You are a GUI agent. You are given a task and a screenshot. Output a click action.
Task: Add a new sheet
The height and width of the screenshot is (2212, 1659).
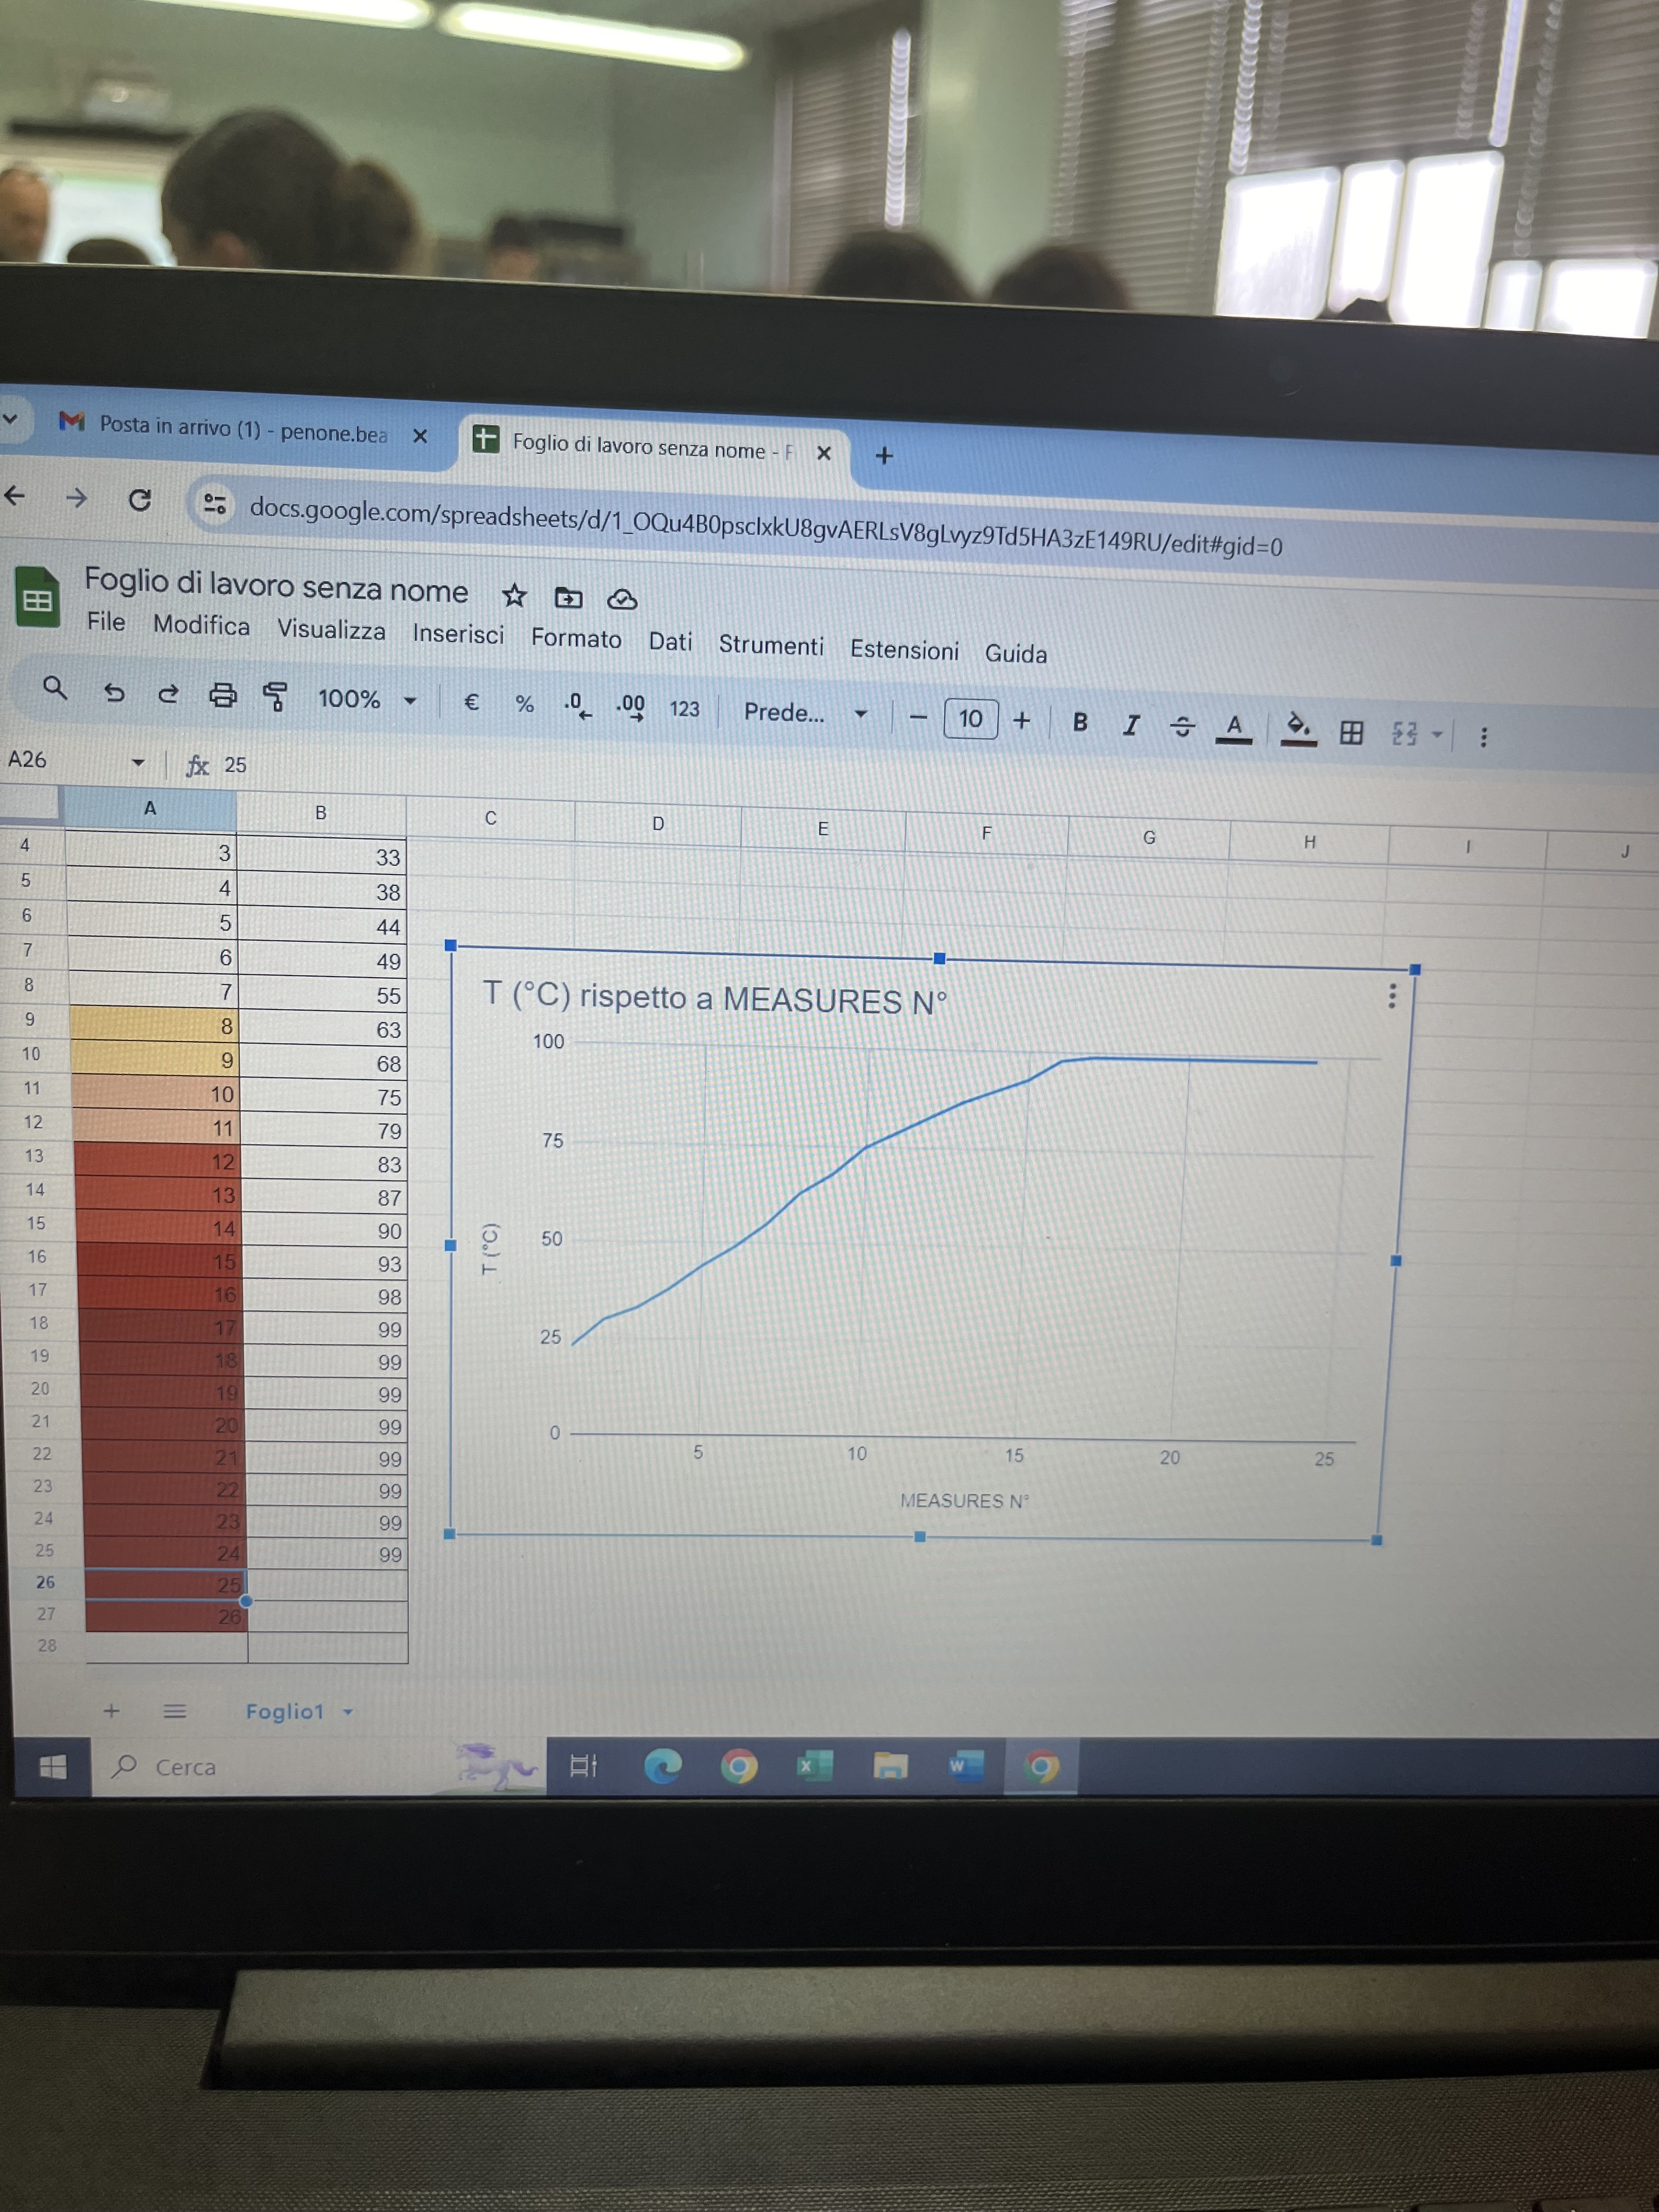click(112, 1711)
